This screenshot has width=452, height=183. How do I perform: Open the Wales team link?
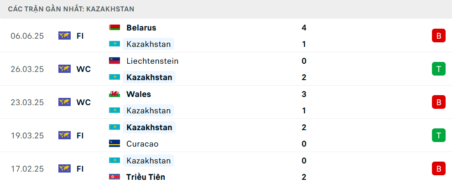pos(139,94)
